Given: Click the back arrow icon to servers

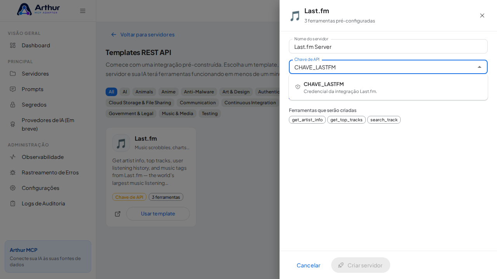Looking at the screenshot, I should click(x=114, y=34).
